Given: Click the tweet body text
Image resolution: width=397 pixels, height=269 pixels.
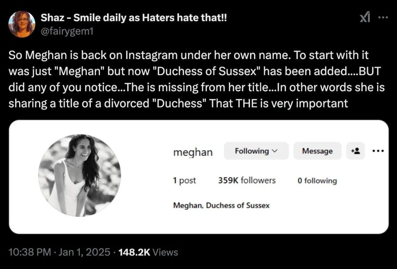Looking at the screenshot, I should click(197, 79).
